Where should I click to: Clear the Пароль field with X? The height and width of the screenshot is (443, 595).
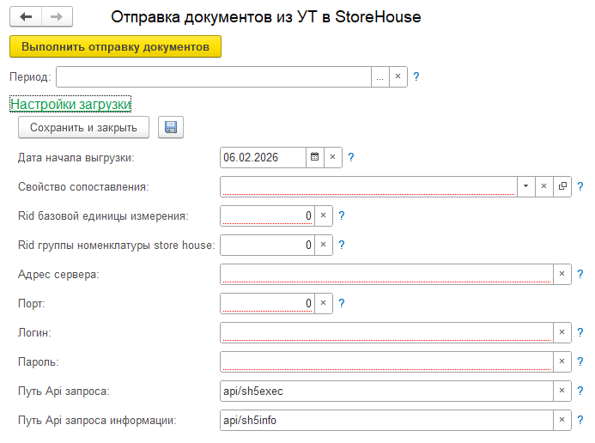(562, 361)
